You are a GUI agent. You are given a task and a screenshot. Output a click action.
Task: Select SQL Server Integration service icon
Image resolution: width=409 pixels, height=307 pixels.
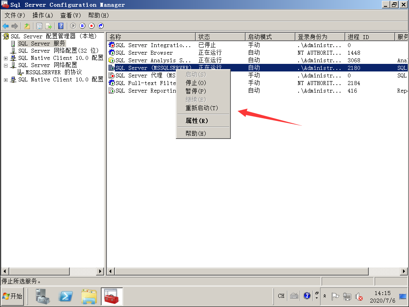pos(112,45)
